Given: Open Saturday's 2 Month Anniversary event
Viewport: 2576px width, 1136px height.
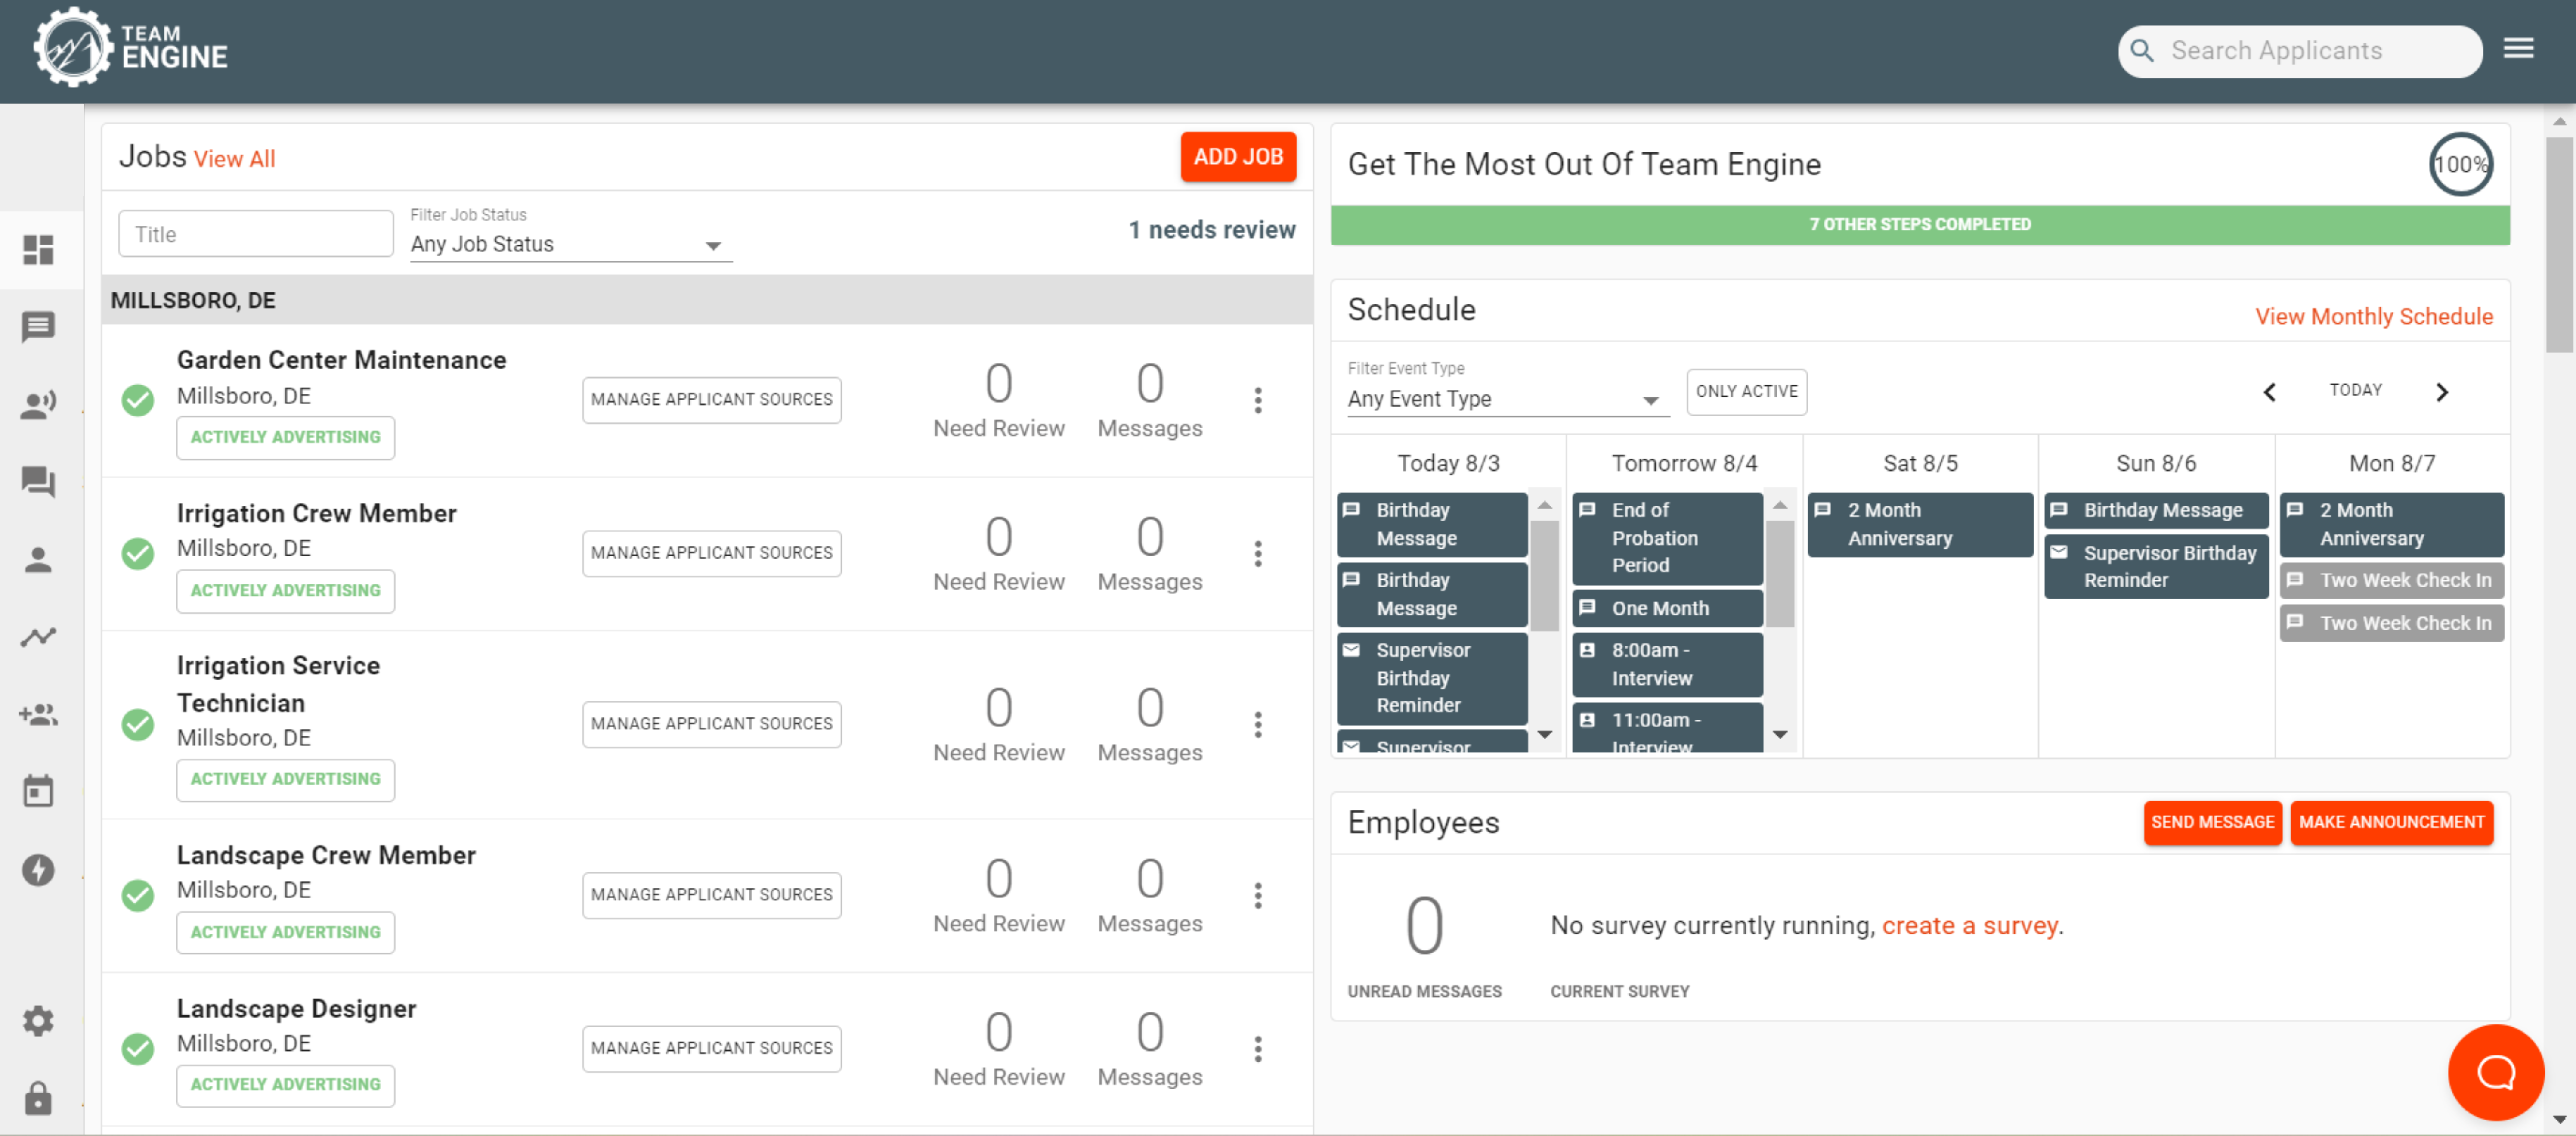Looking at the screenshot, I should [1919, 524].
